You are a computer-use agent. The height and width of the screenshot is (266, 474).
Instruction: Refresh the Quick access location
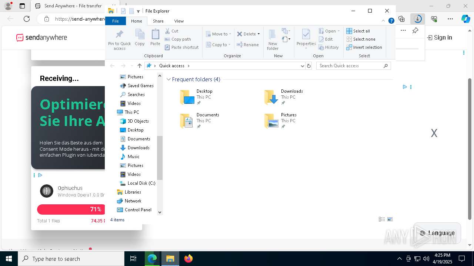click(309, 66)
